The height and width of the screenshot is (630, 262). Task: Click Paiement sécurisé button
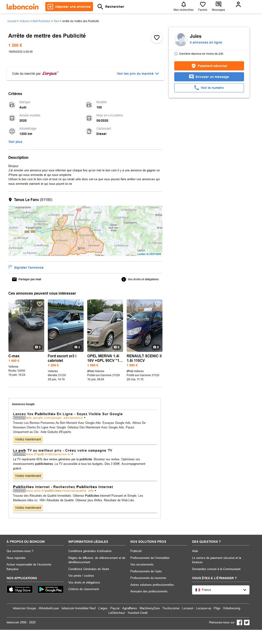point(209,66)
